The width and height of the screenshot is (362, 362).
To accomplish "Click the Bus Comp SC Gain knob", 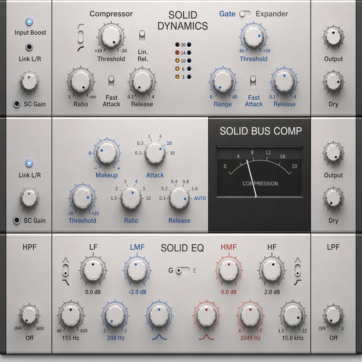I will [29, 198].
